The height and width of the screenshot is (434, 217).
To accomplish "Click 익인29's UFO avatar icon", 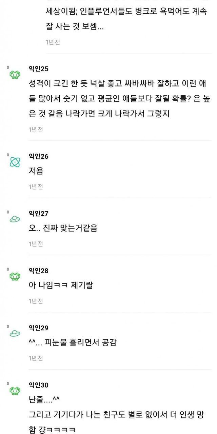I will 15,333.
